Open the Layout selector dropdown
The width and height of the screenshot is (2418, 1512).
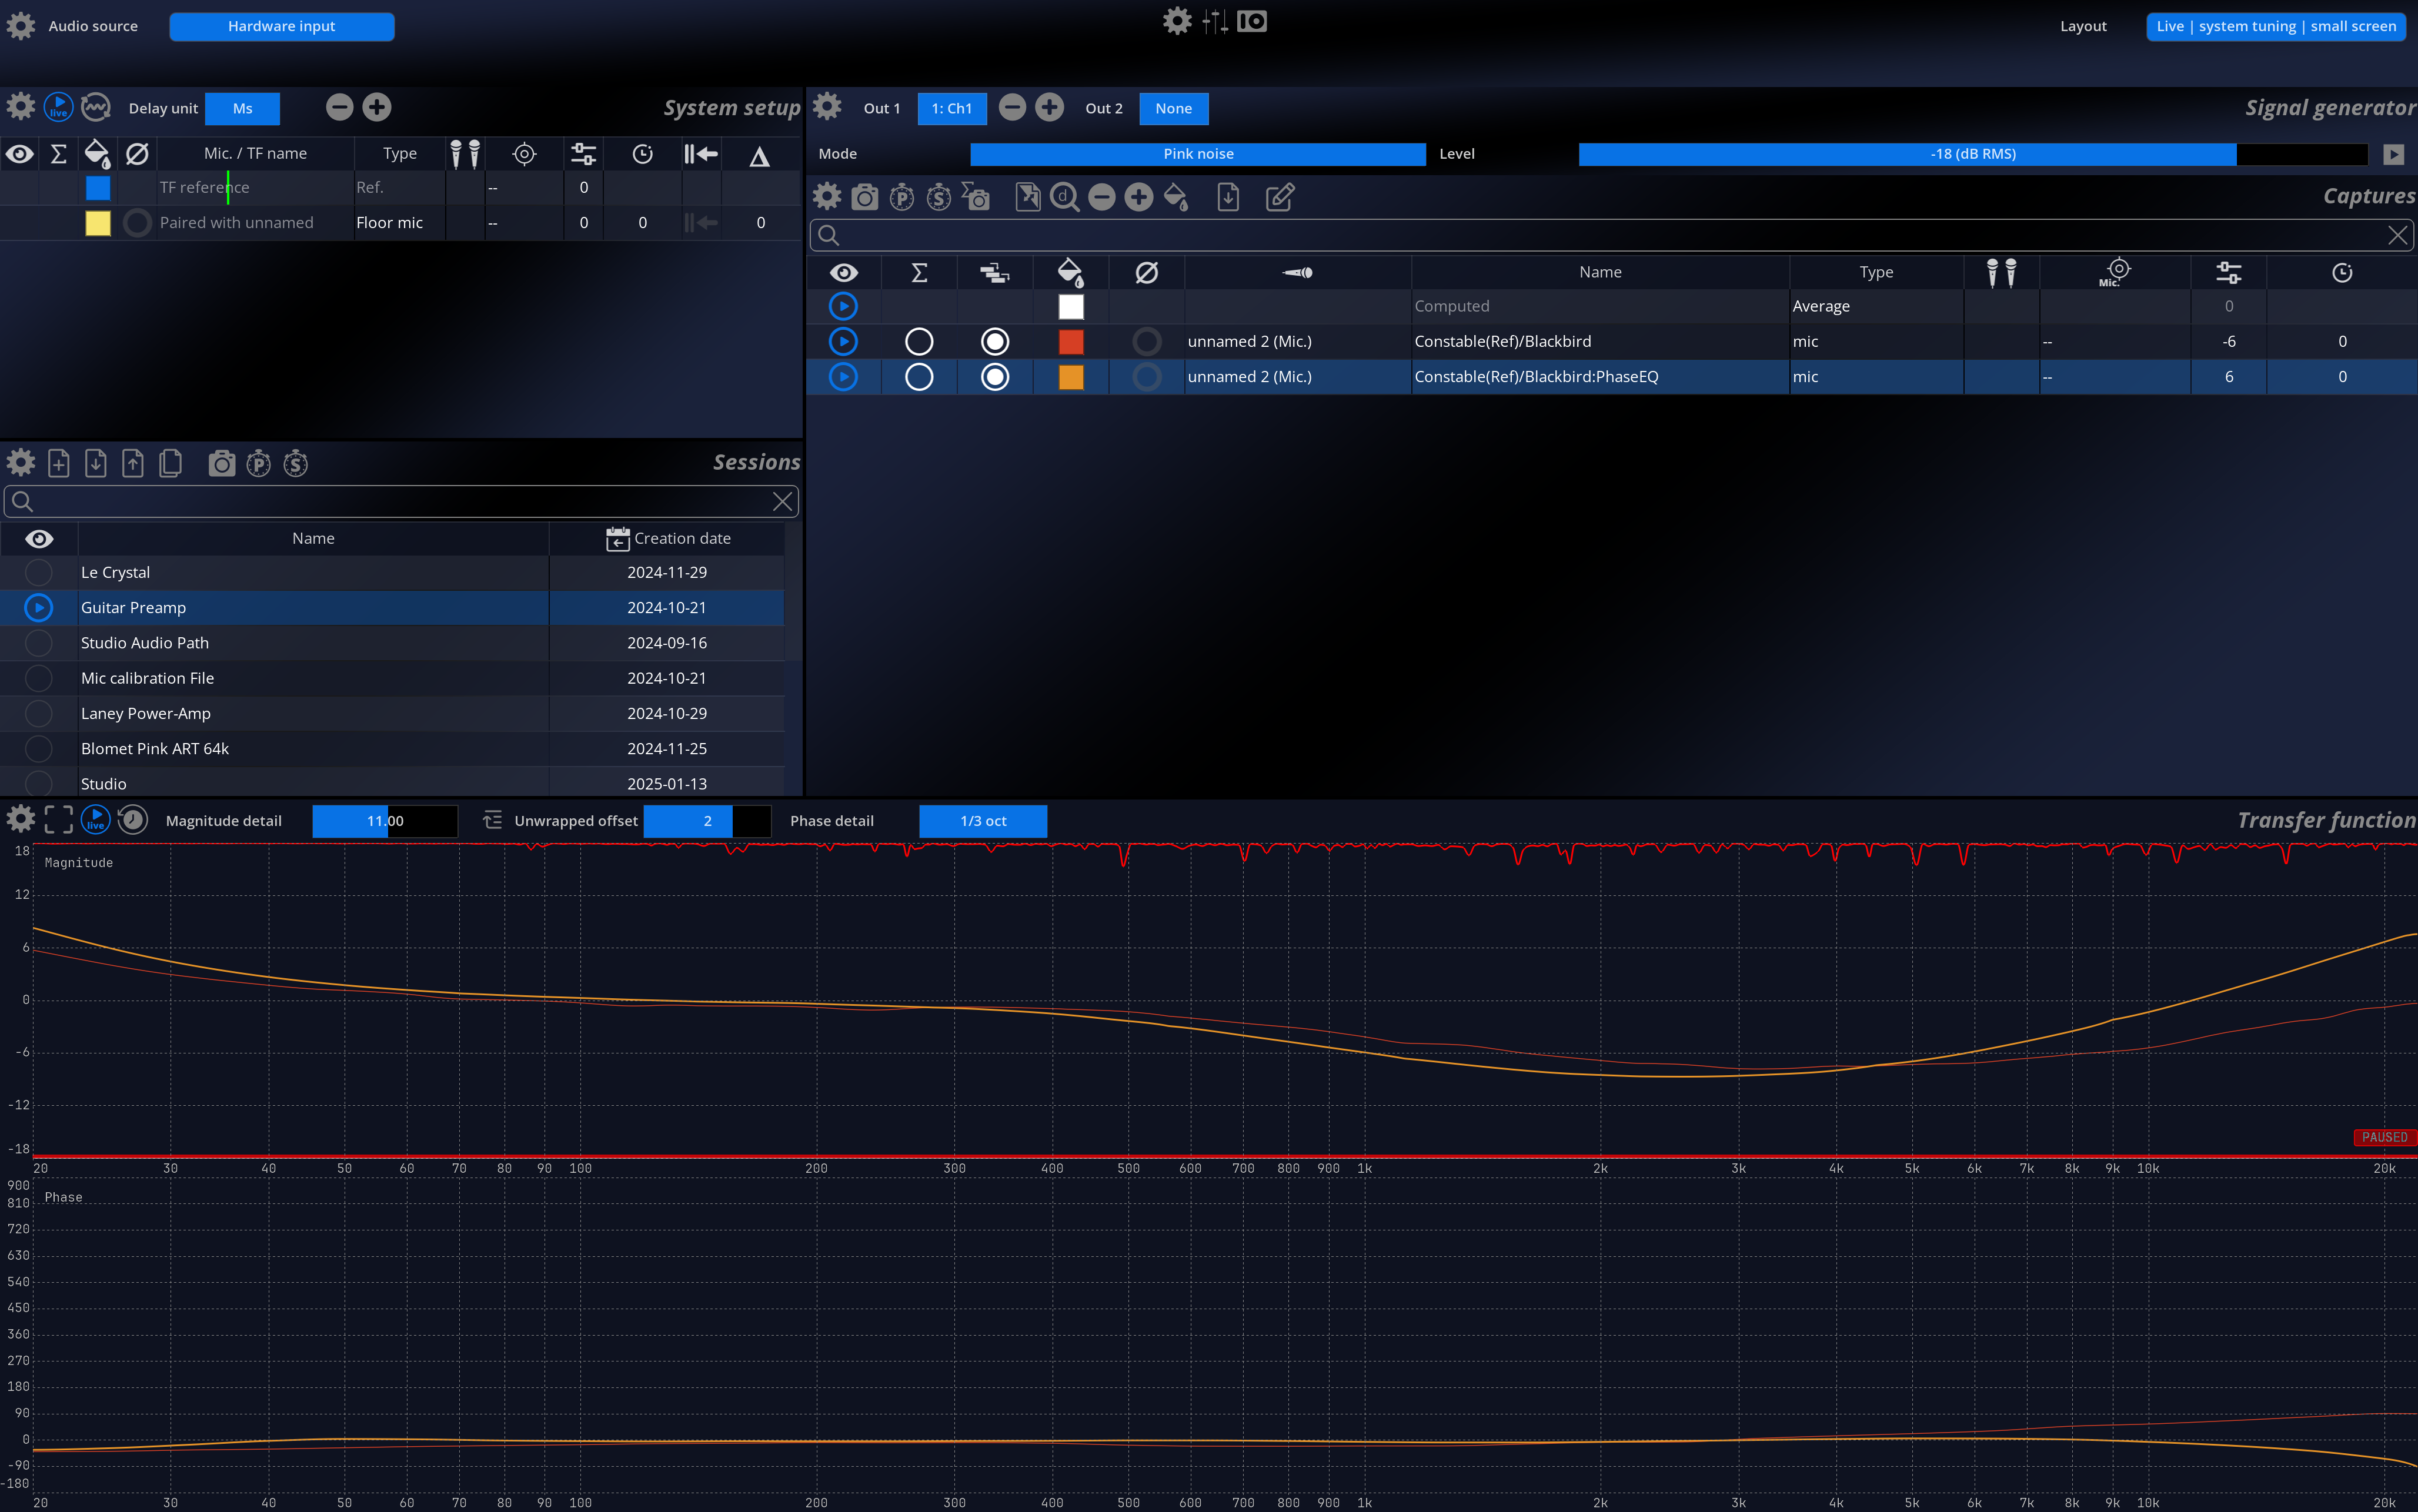click(x=2275, y=26)
